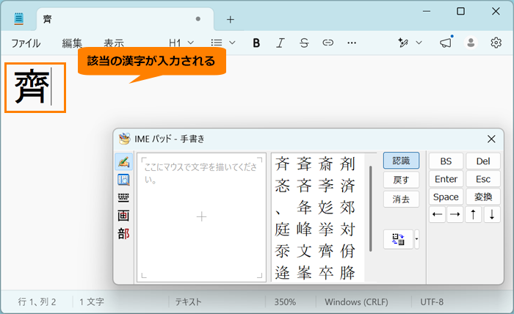Click the megaphone announcements icon
The height and width of the screenshot is (314, 514).
click(446, 43)
